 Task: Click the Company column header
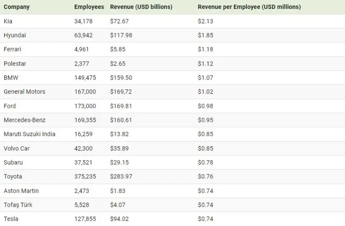tap(16, 7)
